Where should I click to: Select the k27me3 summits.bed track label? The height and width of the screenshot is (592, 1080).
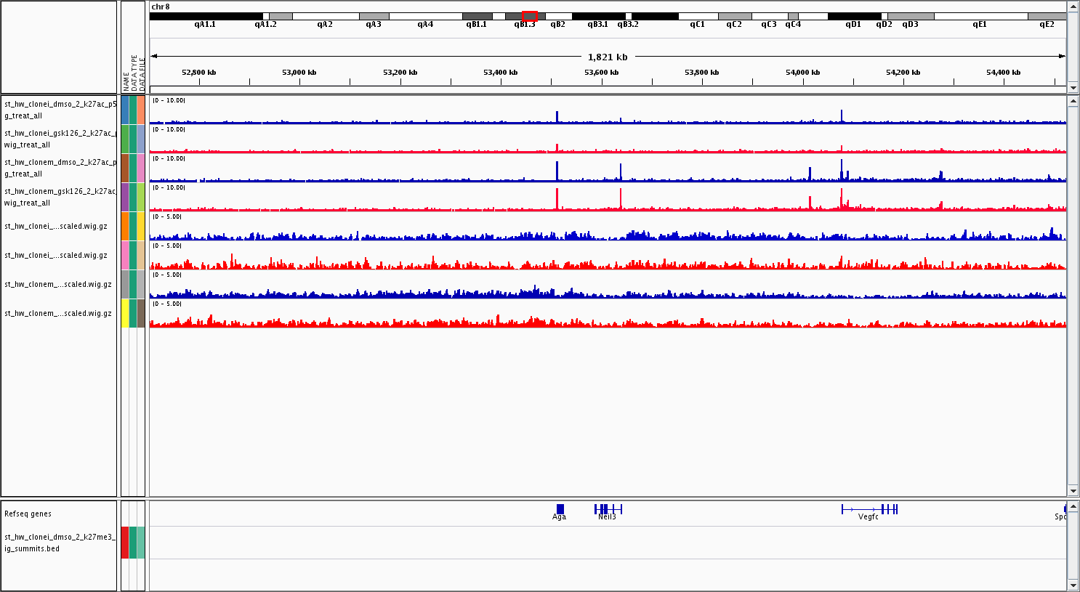click(x=60, y=543)
